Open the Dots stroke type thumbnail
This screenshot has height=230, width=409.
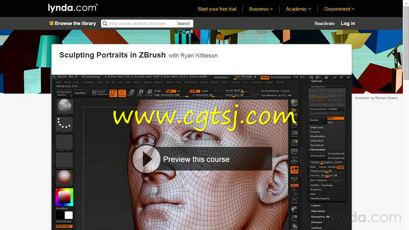click(x=64, y=124)
